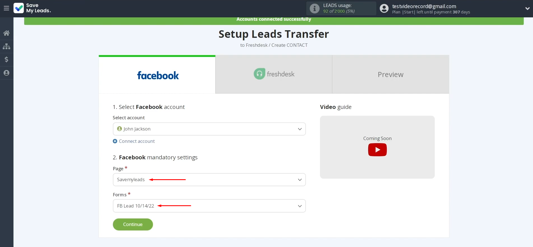Click the Connect account link
Image resolution: width=533 pixels, height=247 pixels.
coord(137,141)
